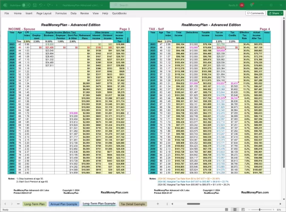Click zoom in plus icon

[x=272, y=209]
